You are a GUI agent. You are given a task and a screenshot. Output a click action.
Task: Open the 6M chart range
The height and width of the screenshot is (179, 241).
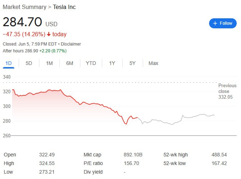[x=70, y=63]
